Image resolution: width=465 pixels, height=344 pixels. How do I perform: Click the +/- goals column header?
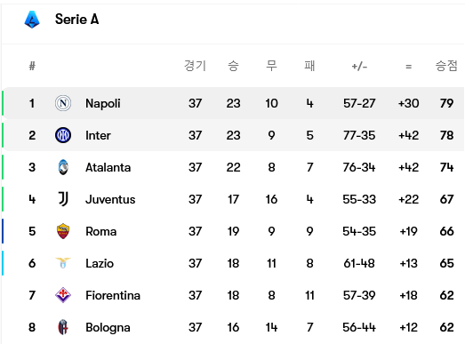point(359,66)
